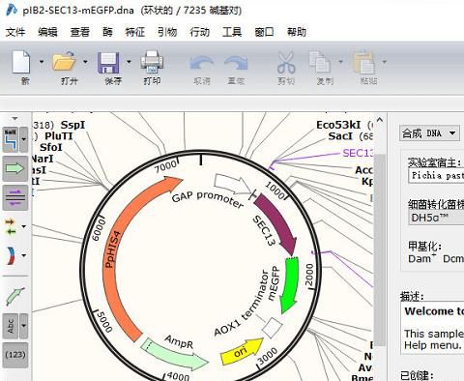464x381 pixels.
Task: Expand the Open folder dropdown arrow
Action: pyautogui.click(x=85, y=61)
